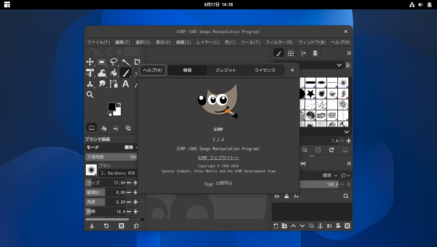Duplicate the selected brush
Image resolution: width=437 pixels, height=247 pixels.
305,150
